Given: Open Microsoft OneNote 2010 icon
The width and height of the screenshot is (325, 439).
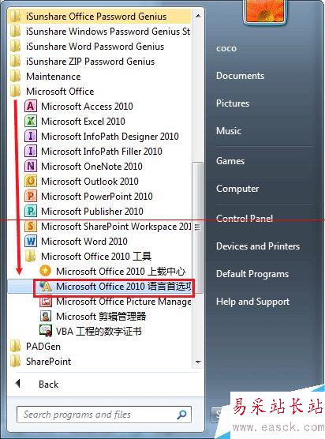Looking at the screenshot, I should click(31, 167).
